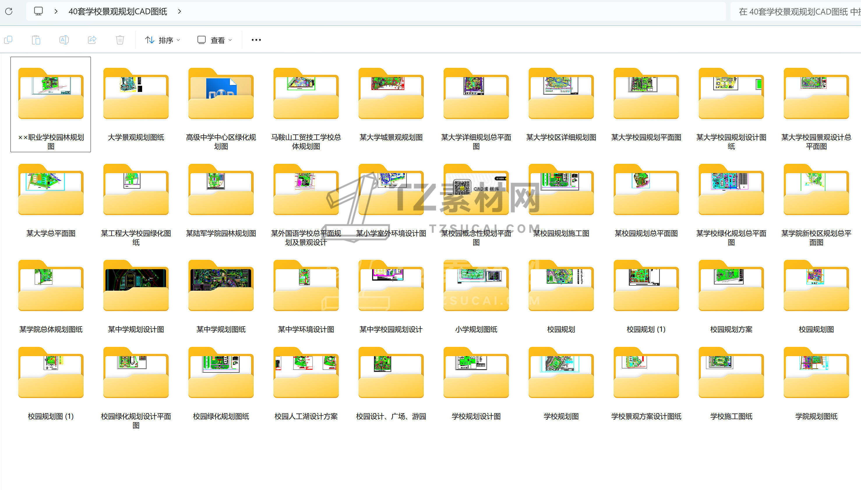861x490 pixels.
Task: Expand the 排序 sort dropdown
Action: (163, 40)
